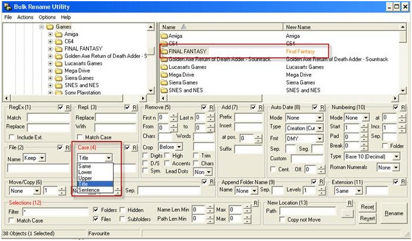Click the R reset button for New Location (13)
Viewport: 412px width, 241px height.
tap(349, 203)
